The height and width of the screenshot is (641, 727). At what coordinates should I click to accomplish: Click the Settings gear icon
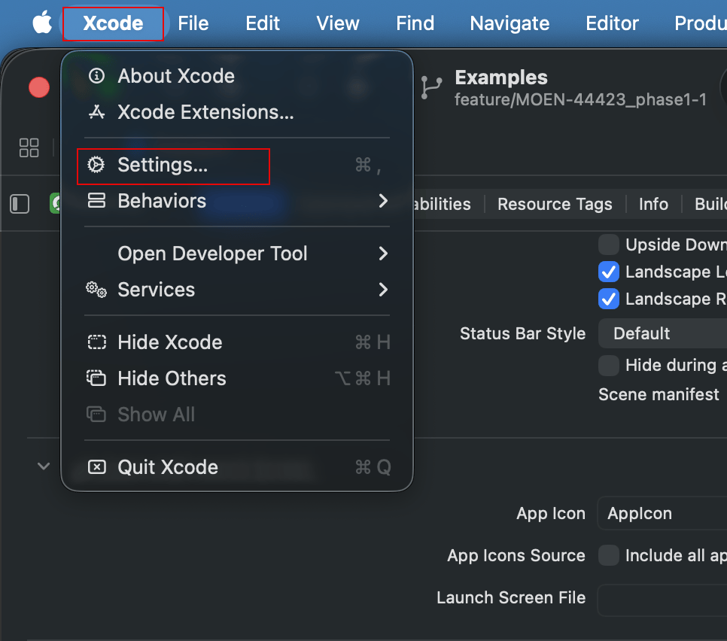(x=96, y=165)
